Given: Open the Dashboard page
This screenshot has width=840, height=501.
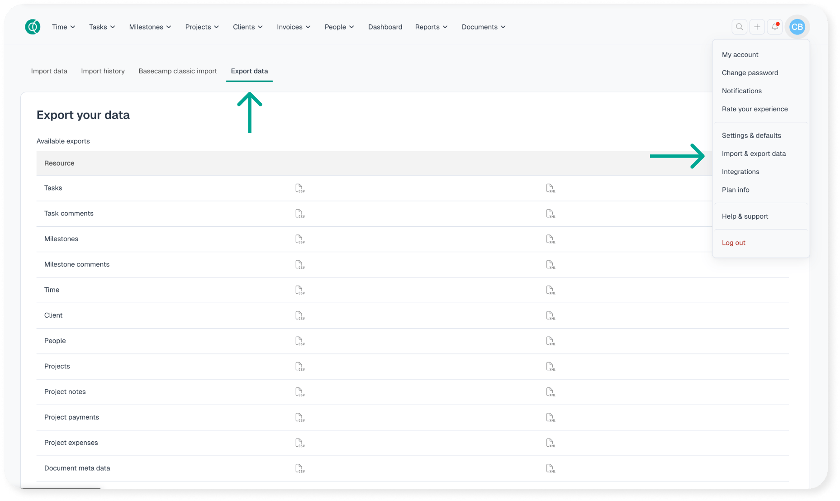Looking at the screenshot, I should [385, 27].
